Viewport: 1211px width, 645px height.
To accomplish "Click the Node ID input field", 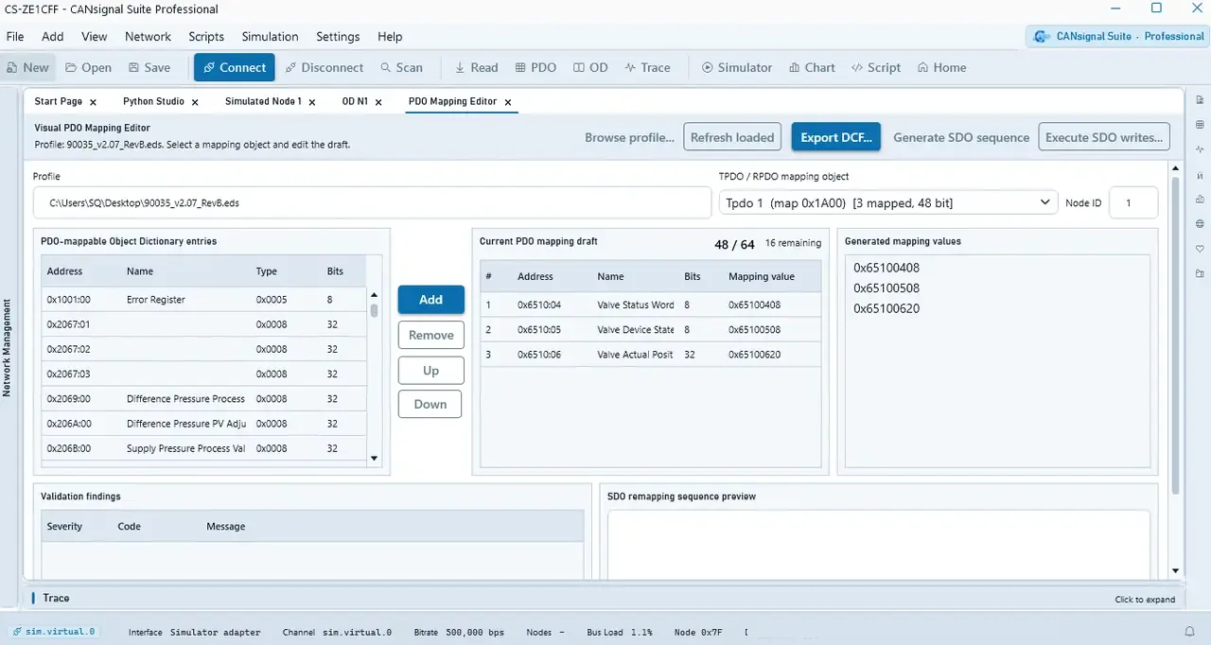I will click(x=1133, y=202).
